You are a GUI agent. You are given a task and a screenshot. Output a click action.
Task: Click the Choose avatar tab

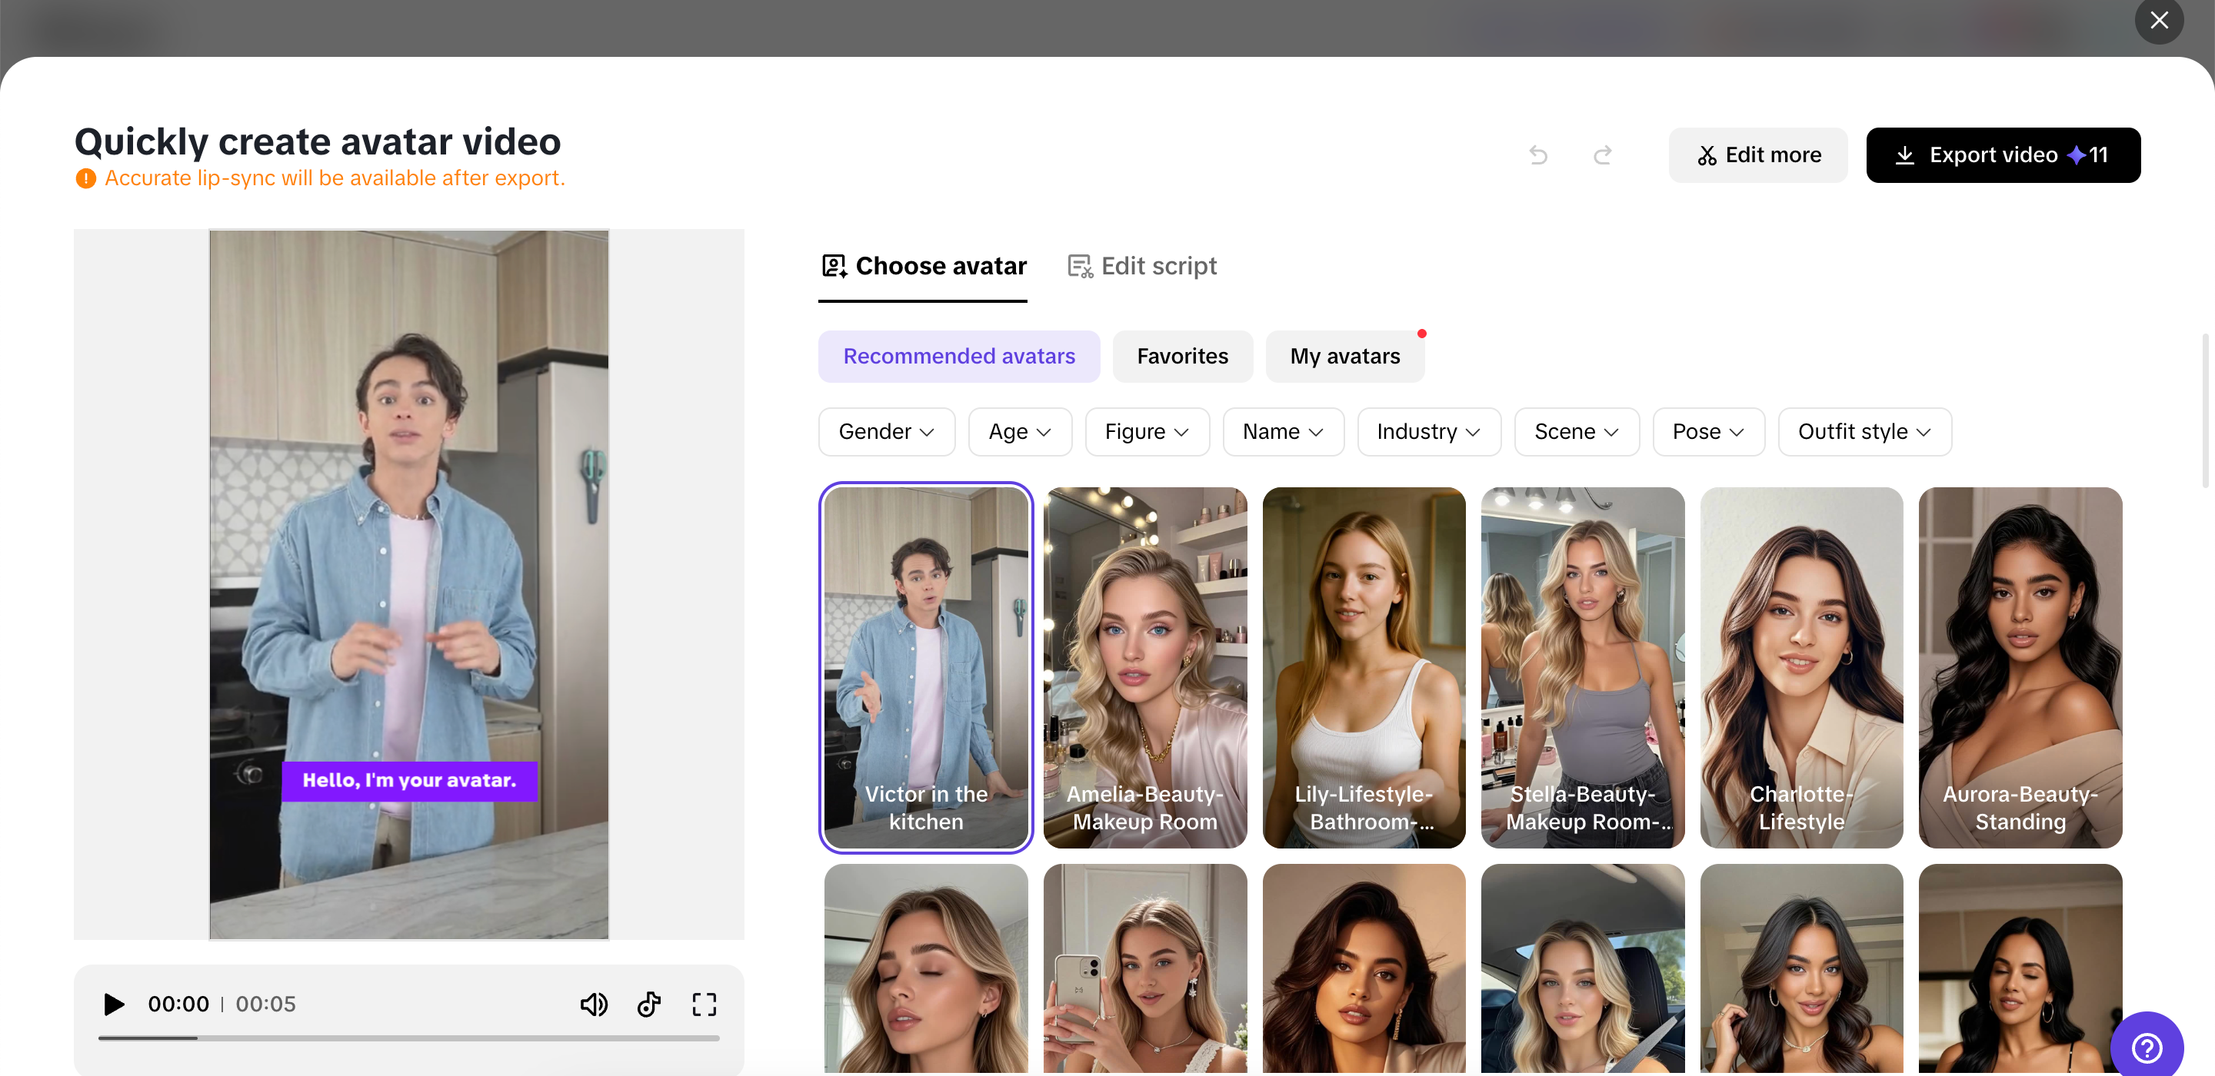pos(923,266)
